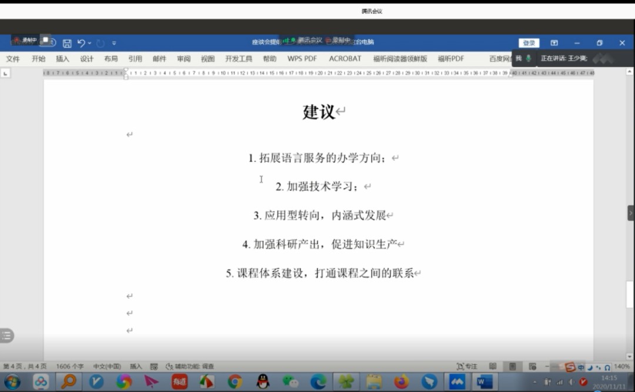Screen dimensions: 635x392
Task: Click the 140% zoom level
Action: [621, 366]
